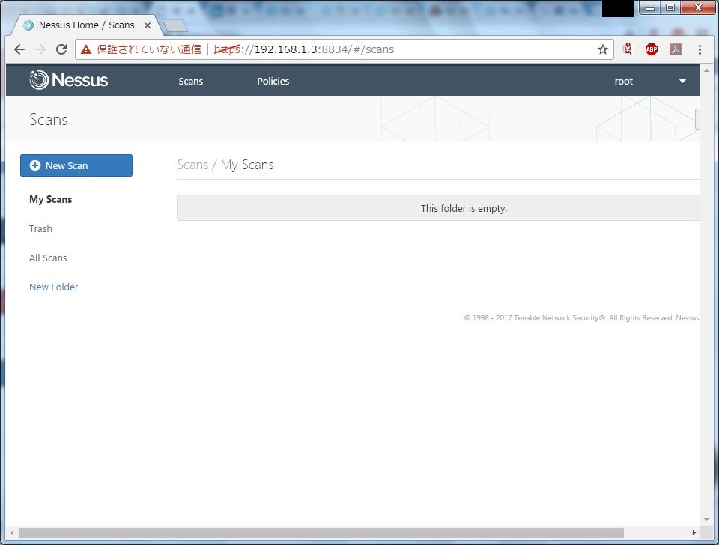Click the Scans breadcrumb link
The image size is (719, 545).
pyautogui.click(x=192, y=165)
